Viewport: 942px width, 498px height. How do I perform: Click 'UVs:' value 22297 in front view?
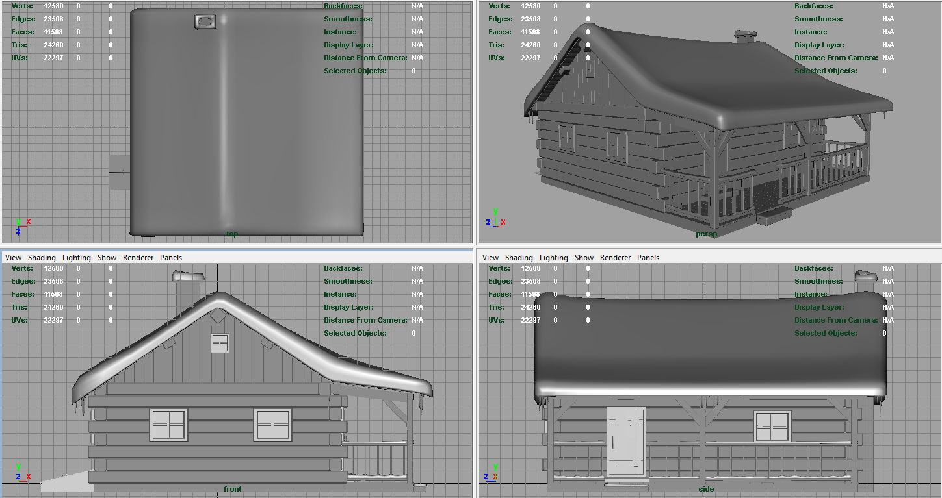[53, 320]
